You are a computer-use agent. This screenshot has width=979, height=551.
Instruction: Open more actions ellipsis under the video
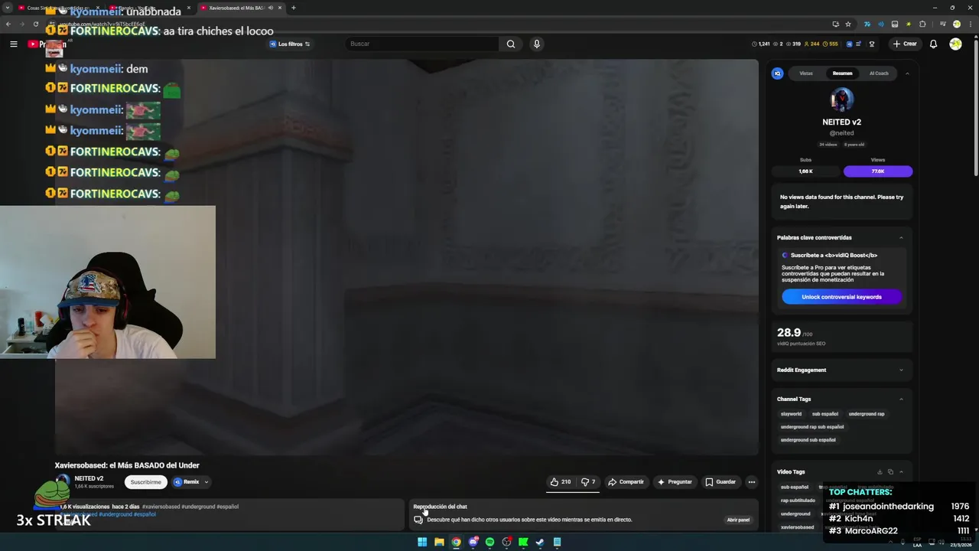(751, 482)
